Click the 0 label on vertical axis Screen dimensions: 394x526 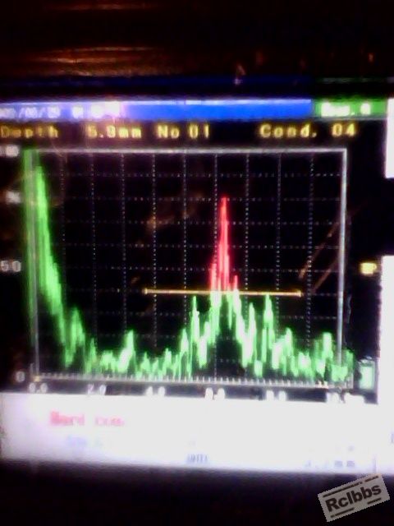[x=21, y=376]
